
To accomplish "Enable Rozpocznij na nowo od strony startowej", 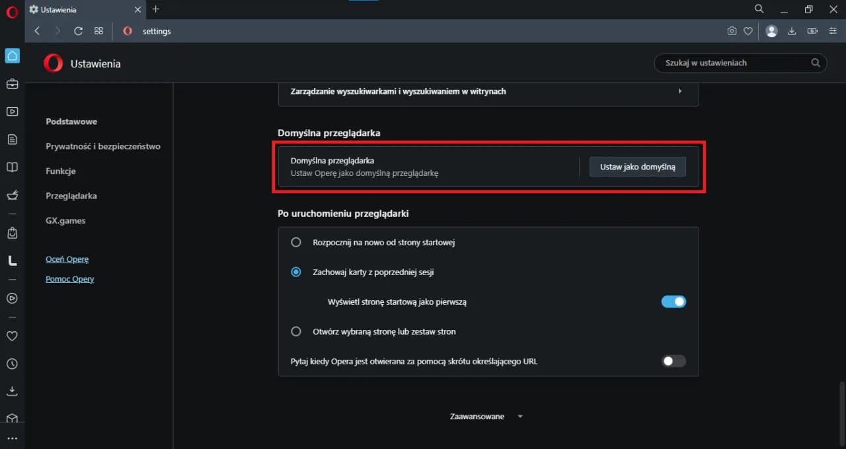I will coord(295,242).
